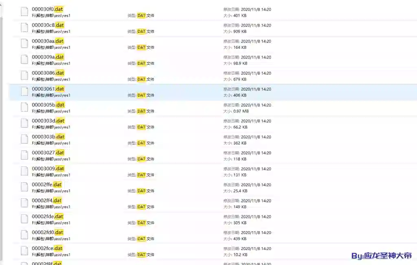Click the file icon beside 000030f0.dat
The image size is (417, 265).
[x=24, y=12]
